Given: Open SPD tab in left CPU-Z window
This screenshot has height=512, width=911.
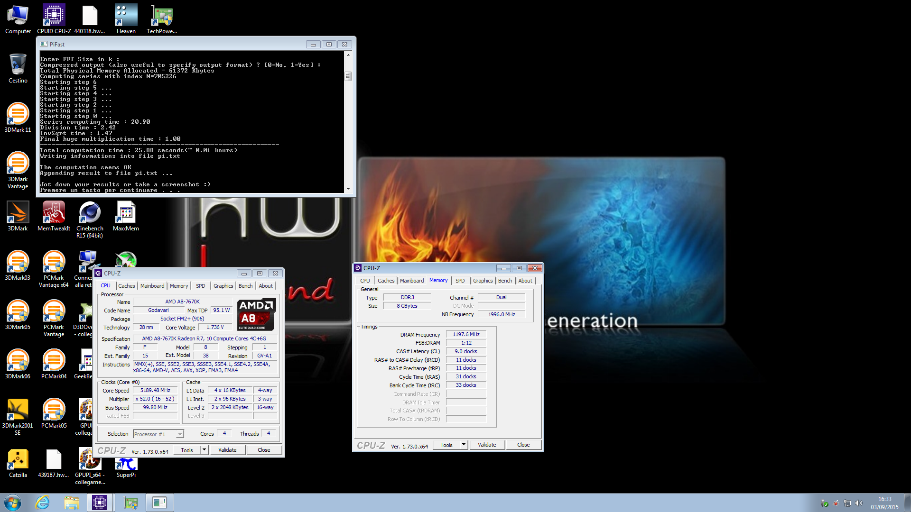Looking at the screenshot, I should click(x=201, y=286).
